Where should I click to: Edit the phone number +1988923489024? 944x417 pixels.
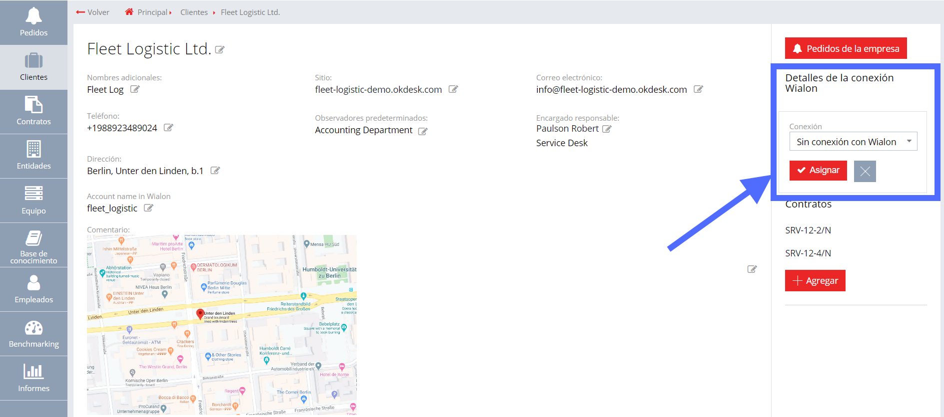(x=168, y=128)
